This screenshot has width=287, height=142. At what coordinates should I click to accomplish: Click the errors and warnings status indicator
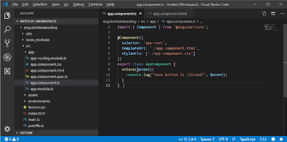pos(12,139)
